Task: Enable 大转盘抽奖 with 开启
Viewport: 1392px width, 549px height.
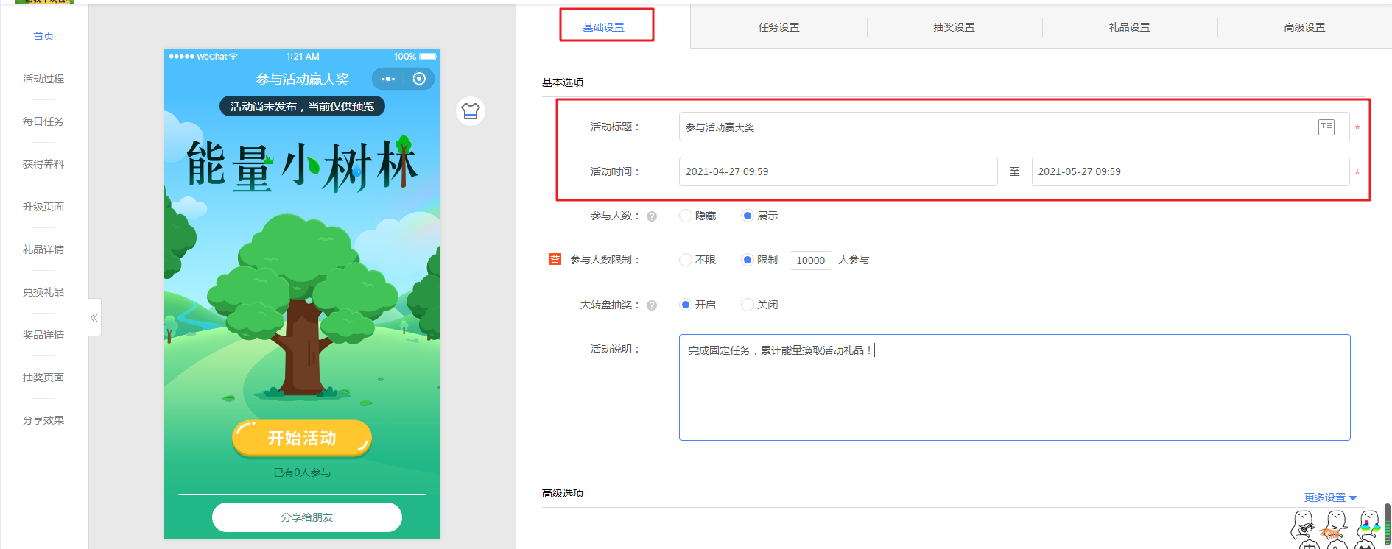Action: [686, 305]
